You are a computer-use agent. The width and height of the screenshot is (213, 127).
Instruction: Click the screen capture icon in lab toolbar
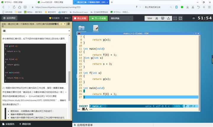(x=163, y=18)
